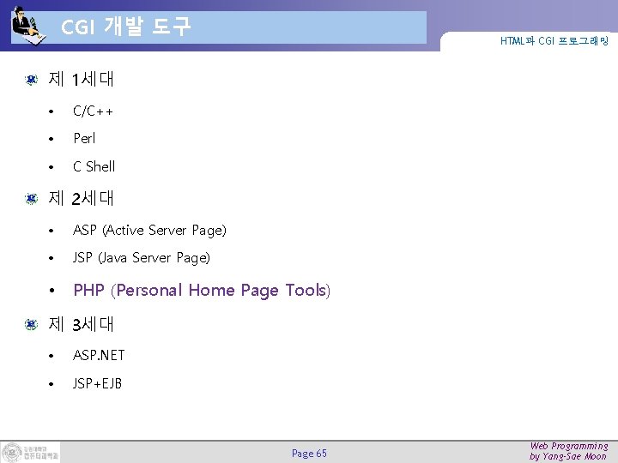Select the 'Perl' list item

click(x=84, y=138)
